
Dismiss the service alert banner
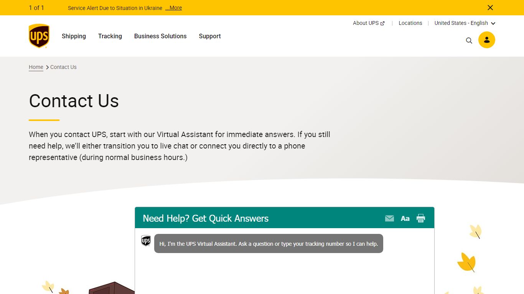tap(490, 8)
